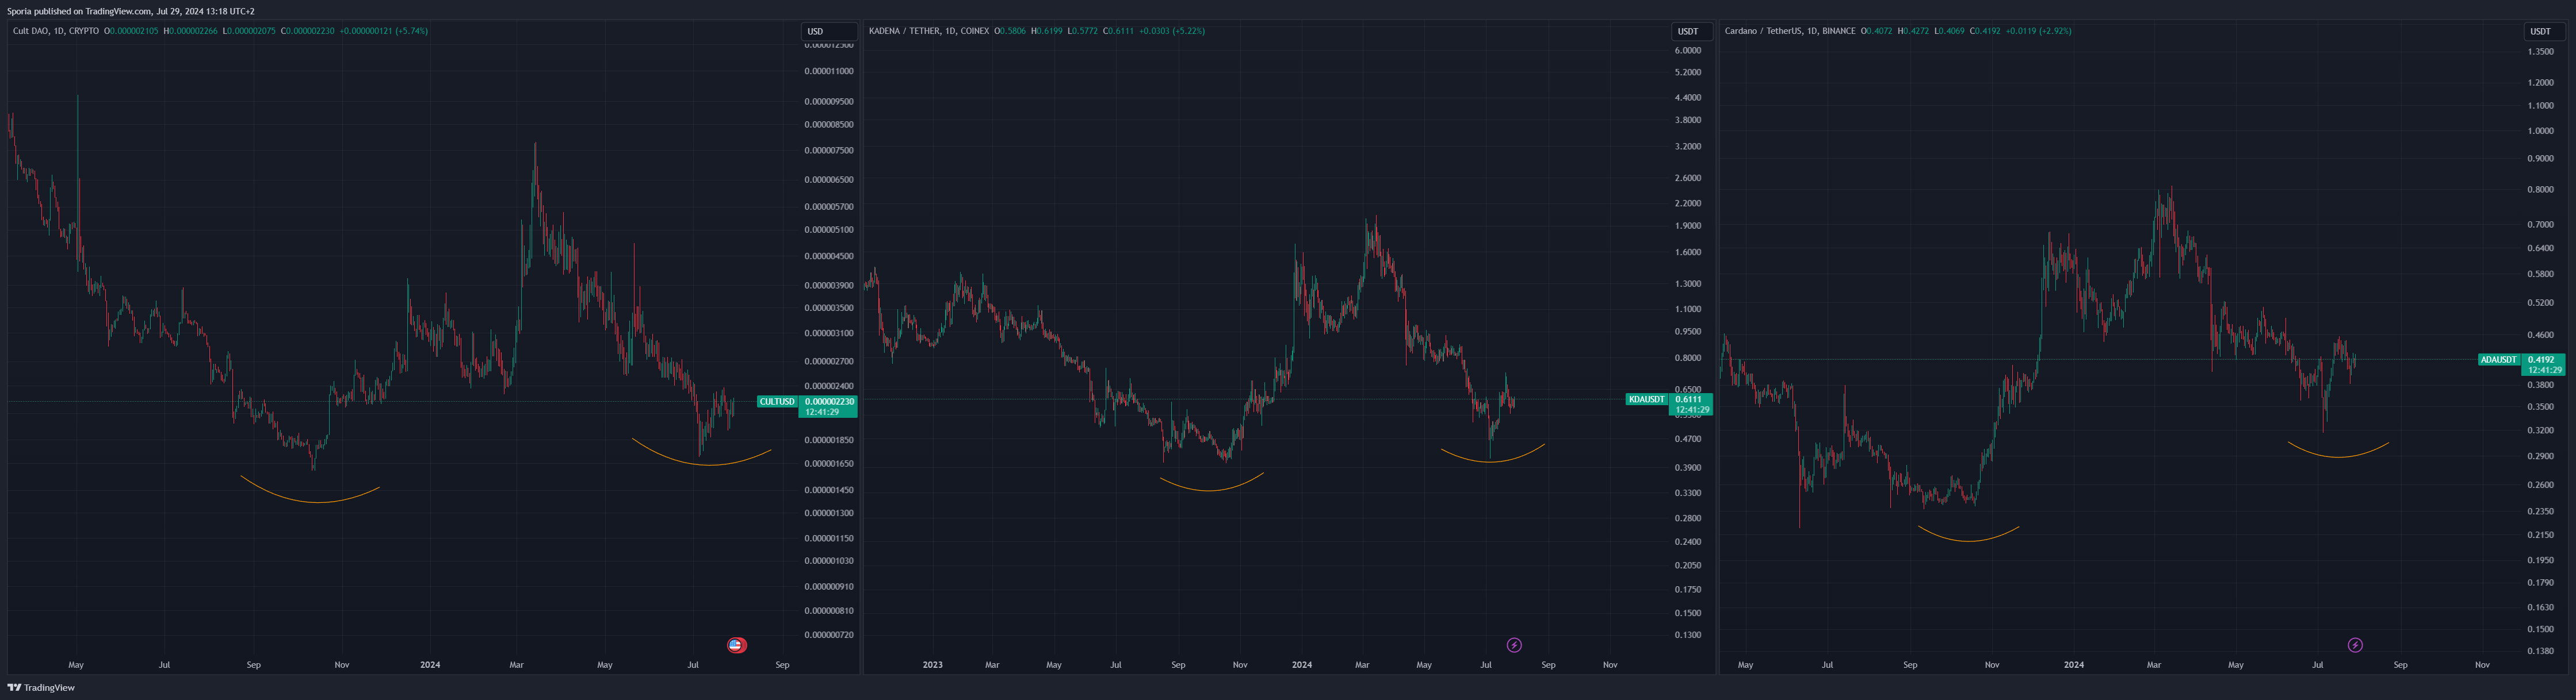
Task: Click the 'KADENA / TETHER, 1D, COINEX' chart title
Action: click(929, 31)
